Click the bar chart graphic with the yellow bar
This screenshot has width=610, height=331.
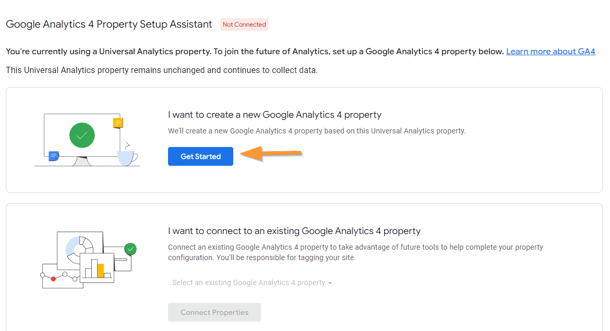point(97,268)
